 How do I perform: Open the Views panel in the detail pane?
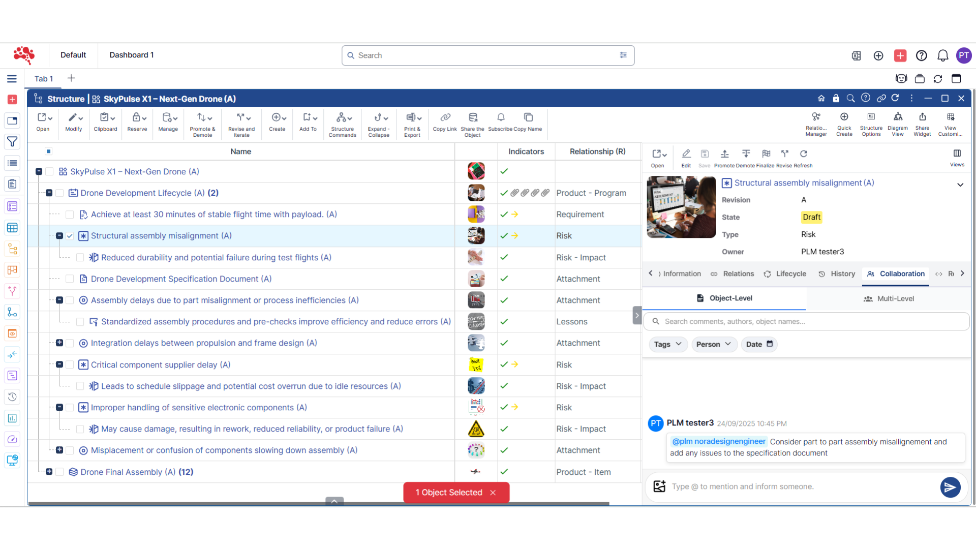(x=957, y=157)
